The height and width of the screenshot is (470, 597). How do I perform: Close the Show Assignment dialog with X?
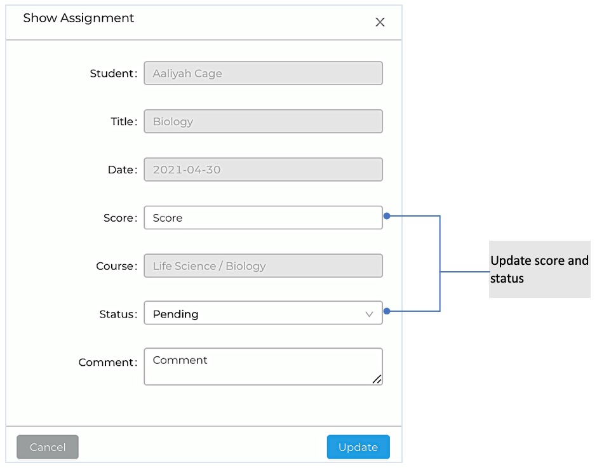pyautogui.click(x=380, y=22)
